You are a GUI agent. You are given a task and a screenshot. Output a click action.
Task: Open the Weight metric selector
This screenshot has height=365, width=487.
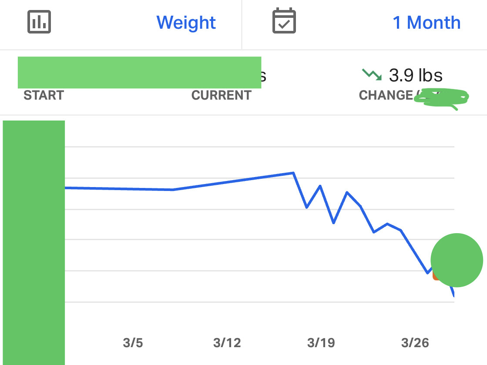186,23
